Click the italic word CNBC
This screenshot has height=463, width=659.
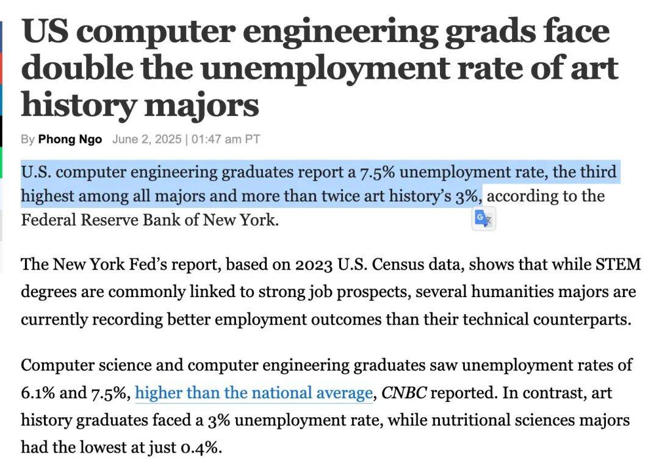click(403, 392)
